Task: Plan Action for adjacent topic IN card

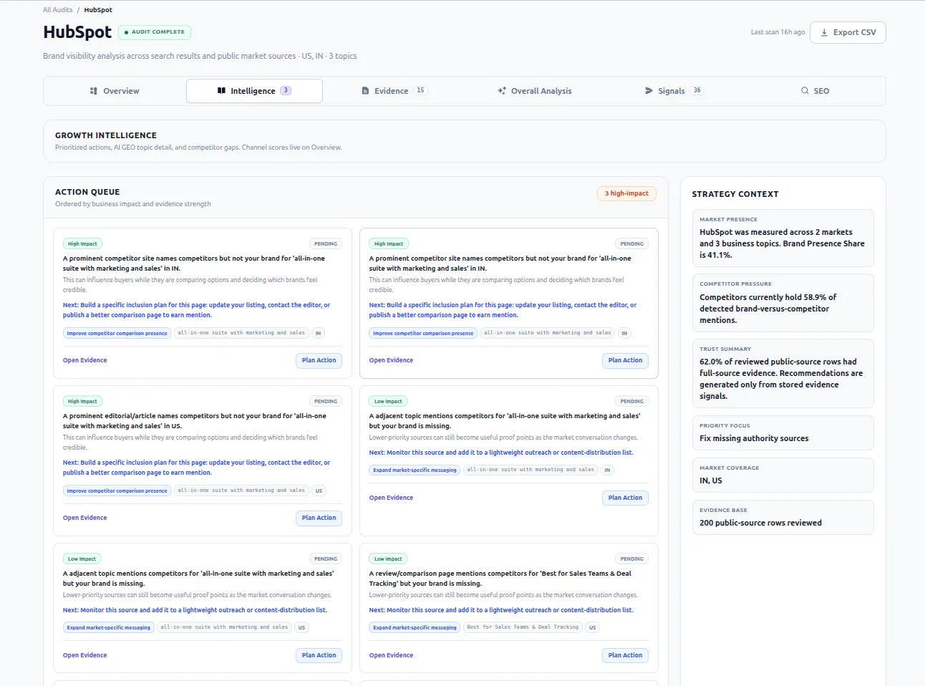Action: (625, 498)
